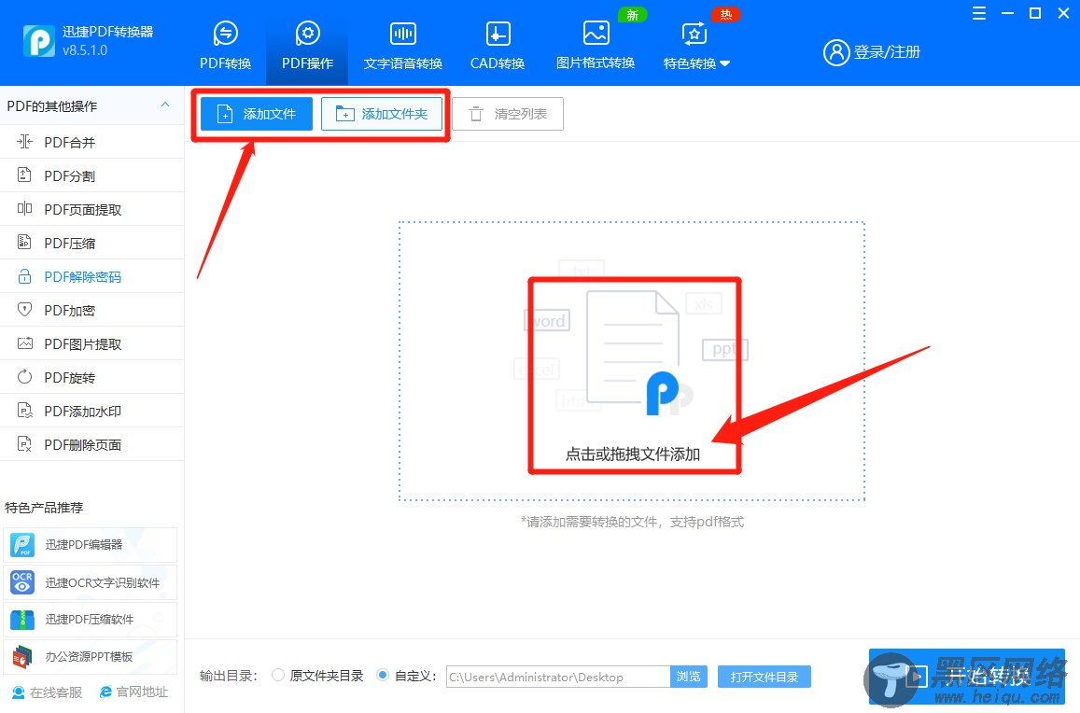Open 迅捷PDF压缩软件 recommendation

coord(91,620)
